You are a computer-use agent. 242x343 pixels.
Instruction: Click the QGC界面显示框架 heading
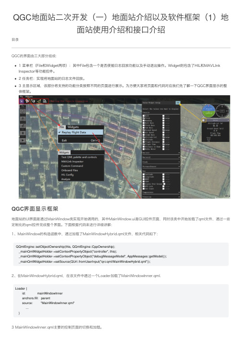coord(35,209)
